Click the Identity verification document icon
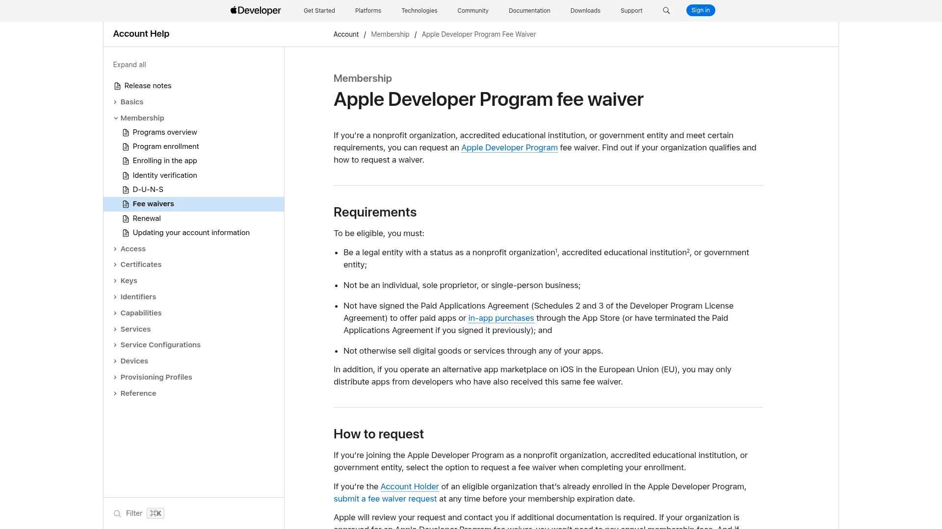Image resolution: width=942 pixels, height=529 pixels. click(x=126, y=176)
